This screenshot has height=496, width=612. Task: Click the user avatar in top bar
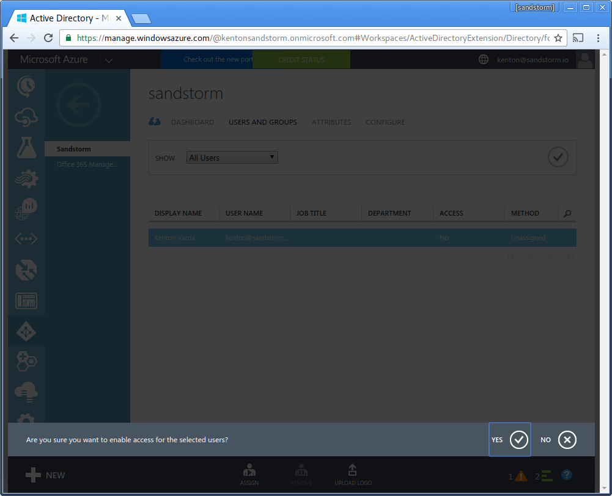584,60
